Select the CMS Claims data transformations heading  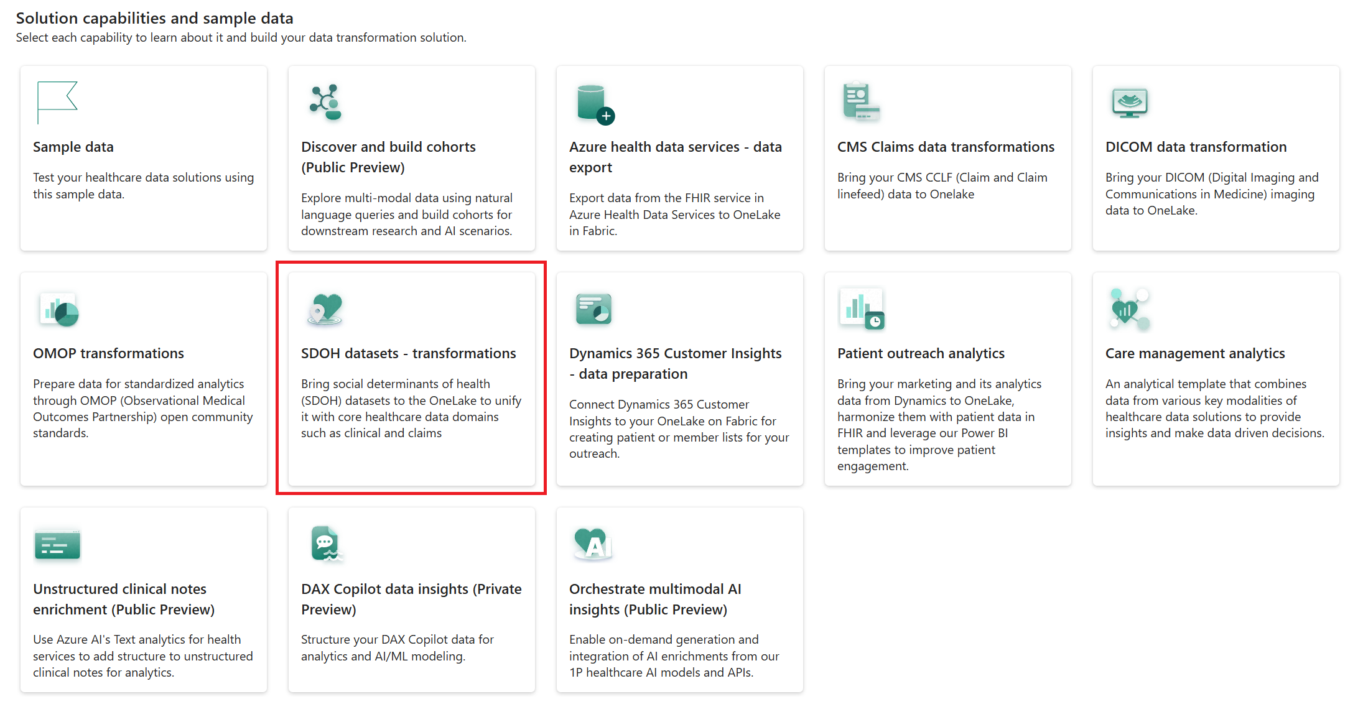point(946,147)
